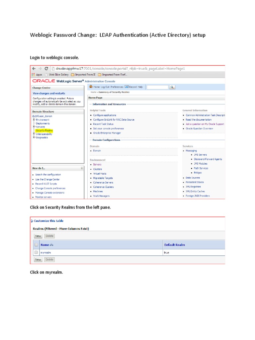Open Data Sources link
255x340 pixels.
tap(193, 178)
